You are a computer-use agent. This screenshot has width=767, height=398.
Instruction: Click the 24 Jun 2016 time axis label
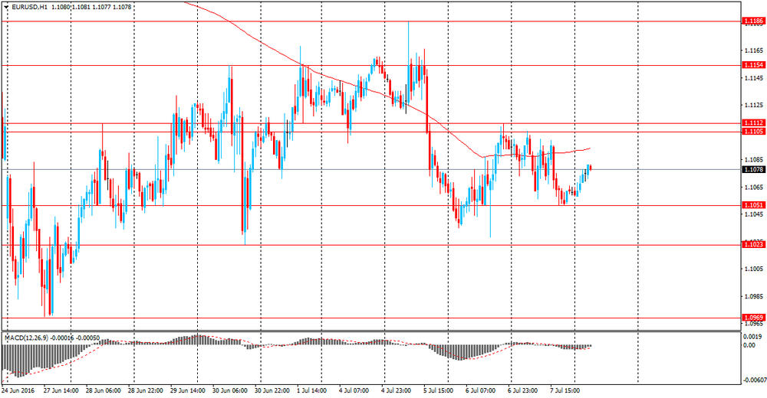pyautogui.click(x=18, y=390)
